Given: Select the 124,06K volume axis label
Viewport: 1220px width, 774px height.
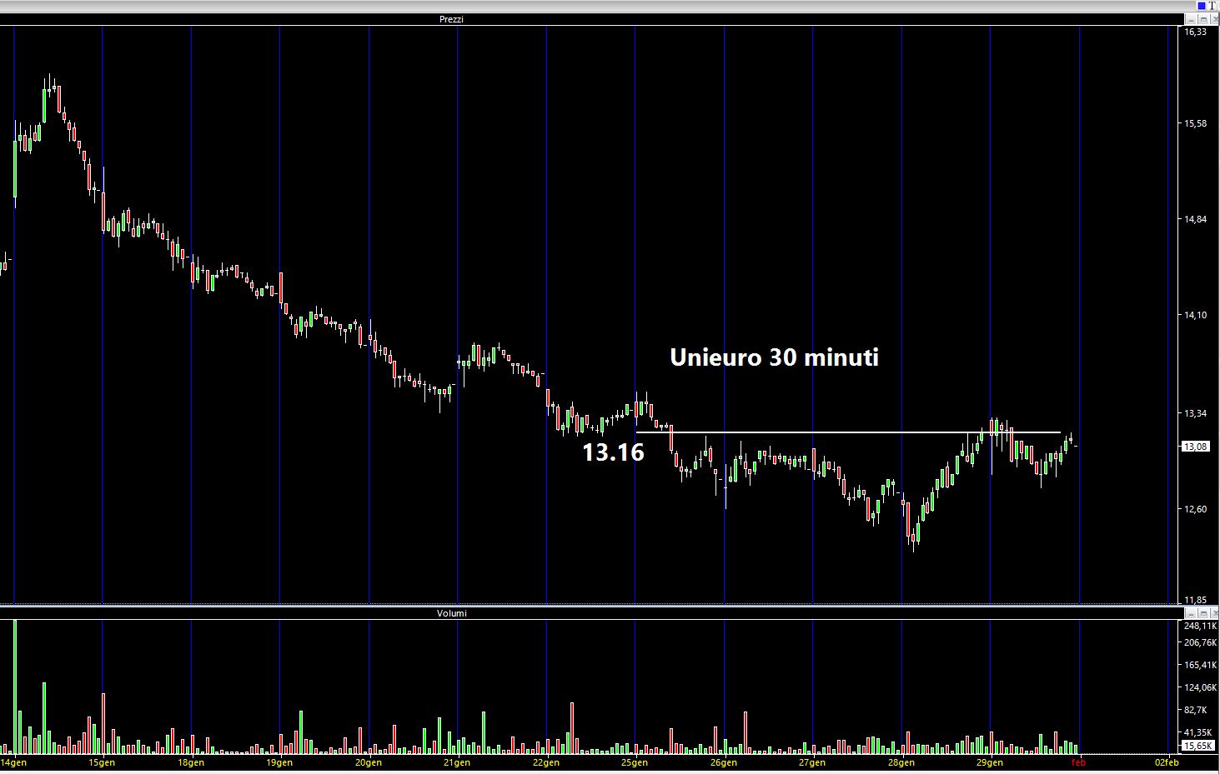Looking at the screenshot, I should click(x=1201, y=687).
